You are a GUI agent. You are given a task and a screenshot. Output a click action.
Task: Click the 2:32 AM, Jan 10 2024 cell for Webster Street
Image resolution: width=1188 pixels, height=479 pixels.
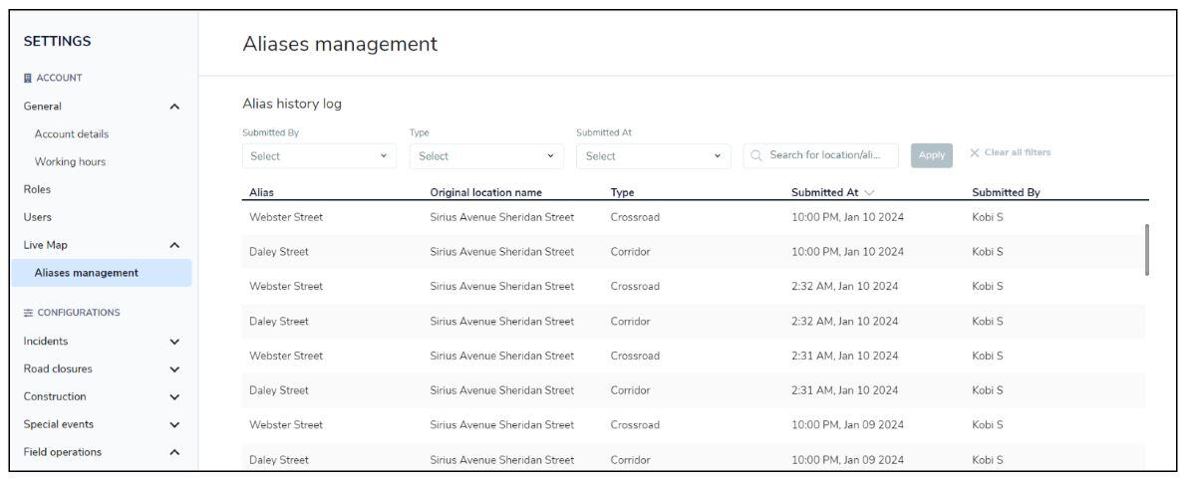tap(845, 287)
